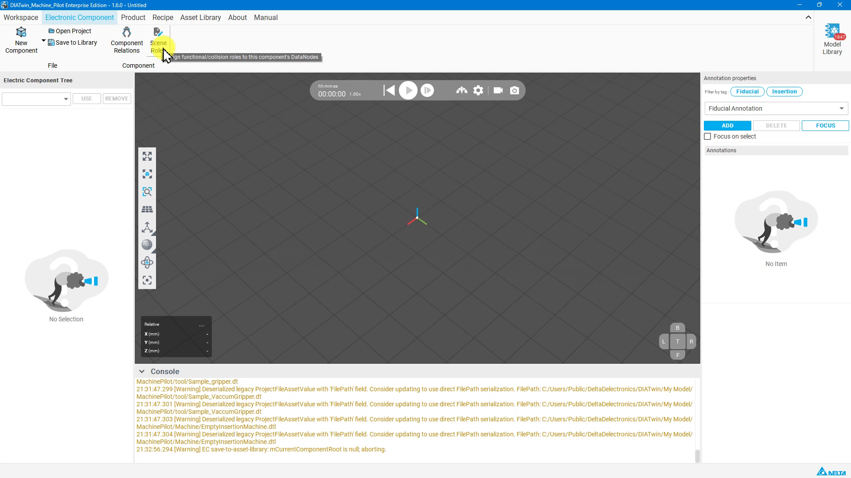Click the DIATwin app icon in title bar
851x478 pixels.
4,5
